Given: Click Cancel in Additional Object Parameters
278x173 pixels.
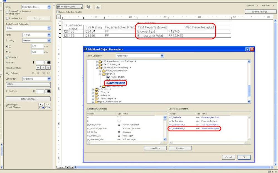Looking at the screenshot, I should click(x=228, y=157).
